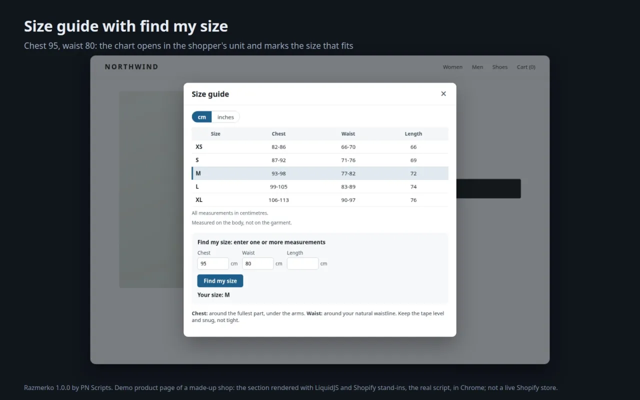Screen dimensions: 640x400
Task: Click waist value 71-76
Action: point(348,160)
